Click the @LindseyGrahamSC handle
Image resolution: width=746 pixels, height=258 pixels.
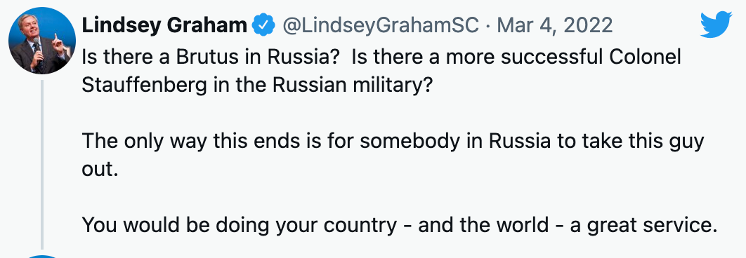pos(381,25)
